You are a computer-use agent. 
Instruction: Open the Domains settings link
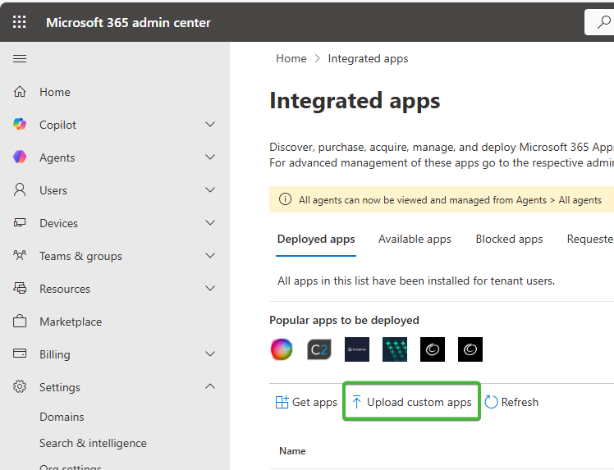pyautogui.click(x=62, y=417)
